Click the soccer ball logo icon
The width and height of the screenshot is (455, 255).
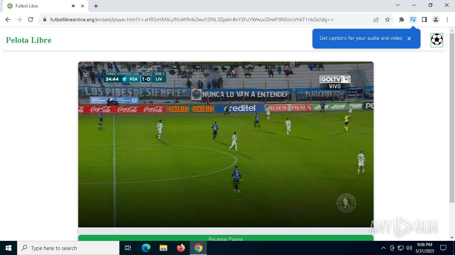437,40
